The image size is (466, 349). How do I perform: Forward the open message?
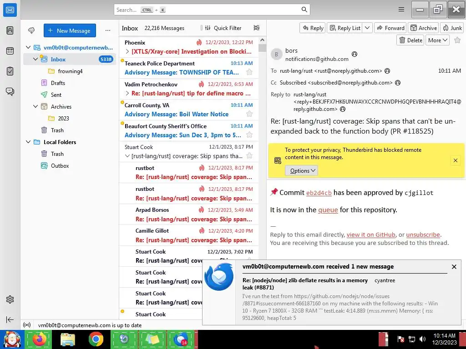(x=390, y=28)
